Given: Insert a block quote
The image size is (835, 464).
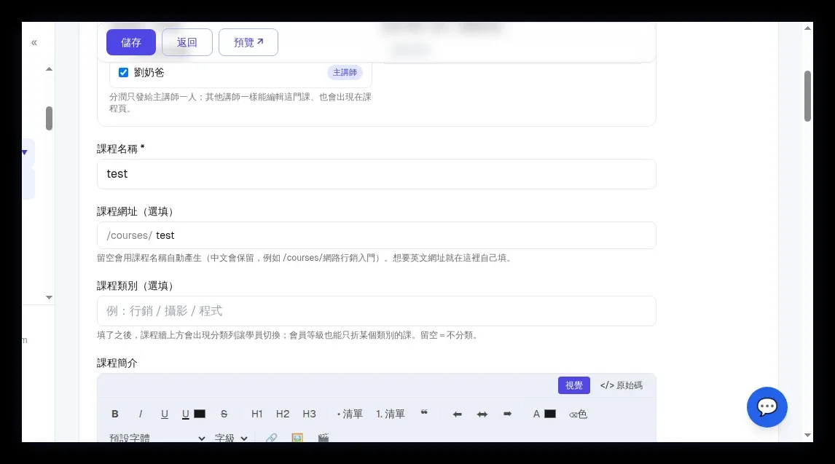Looking at the screenshot, I should pos(425,414).
